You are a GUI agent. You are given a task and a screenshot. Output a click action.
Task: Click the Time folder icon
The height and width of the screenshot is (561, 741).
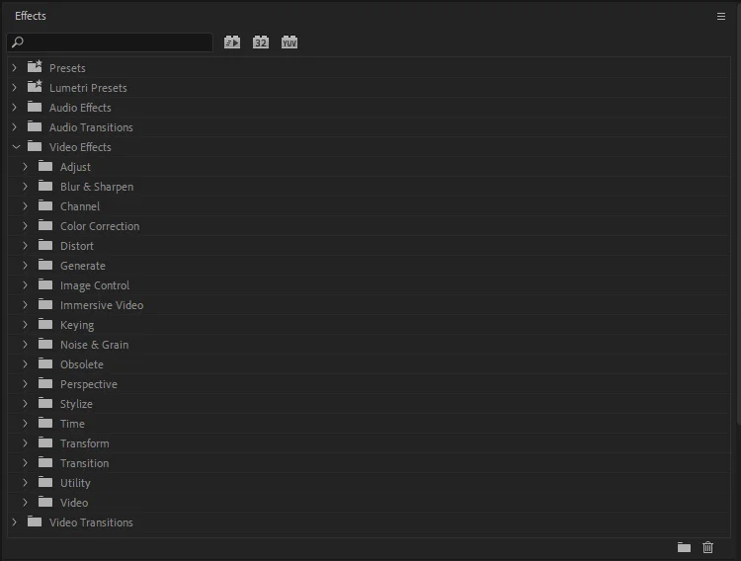point(45,423)
